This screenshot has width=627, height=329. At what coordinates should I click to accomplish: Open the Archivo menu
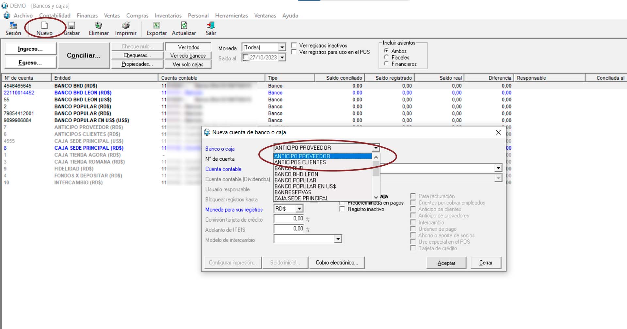point(23,15)
